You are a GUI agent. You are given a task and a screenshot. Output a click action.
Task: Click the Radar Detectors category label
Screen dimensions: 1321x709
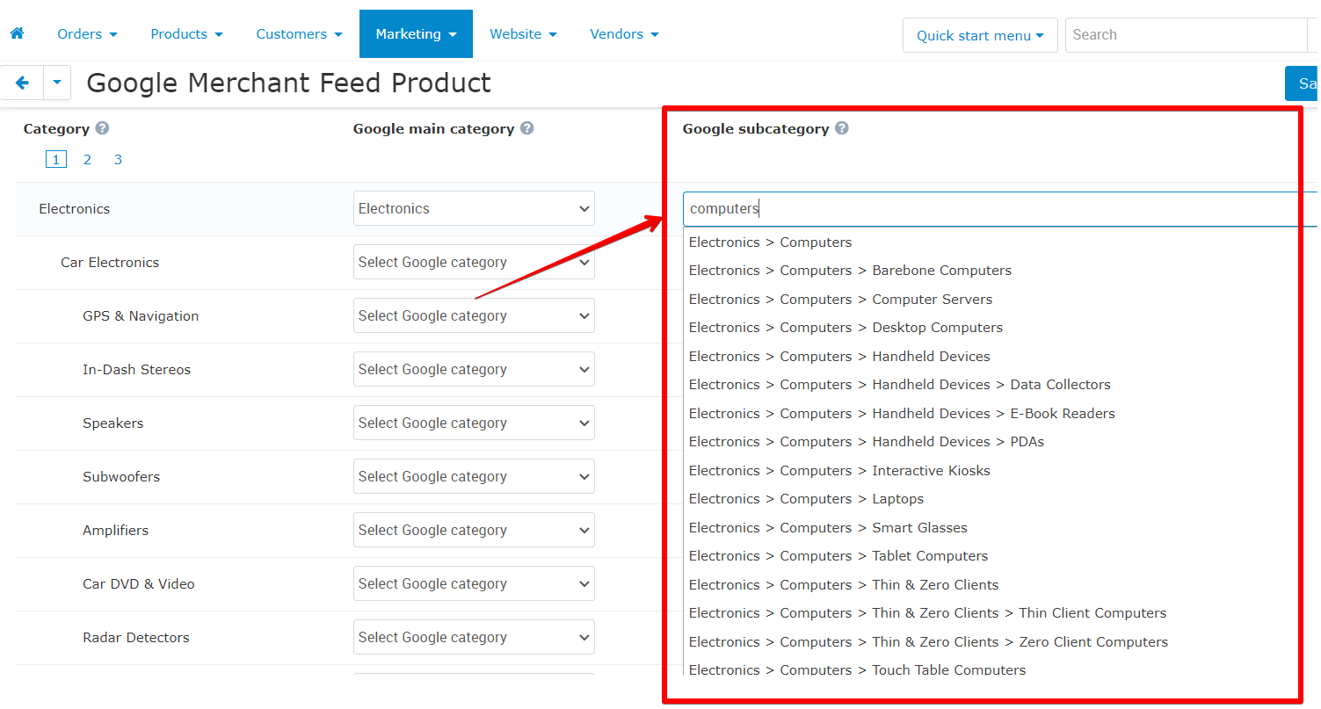(x=136, y=638)
